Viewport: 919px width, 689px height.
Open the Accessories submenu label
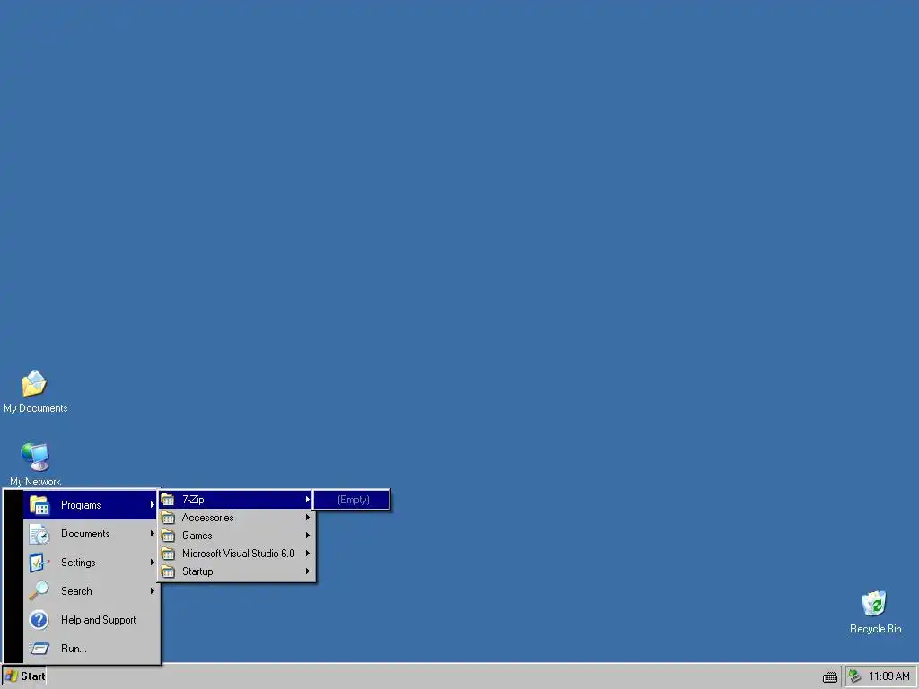pos(207,518)
